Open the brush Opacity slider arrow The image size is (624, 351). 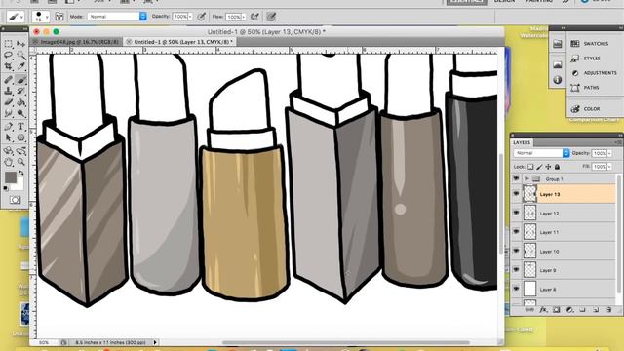pyautogui.click(x=190, y=17)
